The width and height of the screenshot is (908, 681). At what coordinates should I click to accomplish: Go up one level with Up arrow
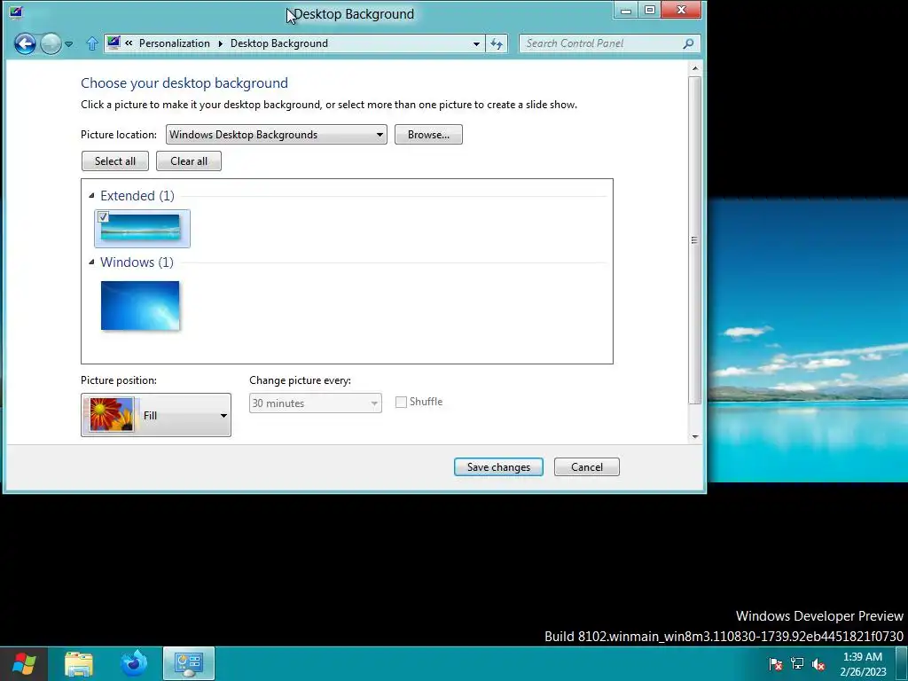92,43
